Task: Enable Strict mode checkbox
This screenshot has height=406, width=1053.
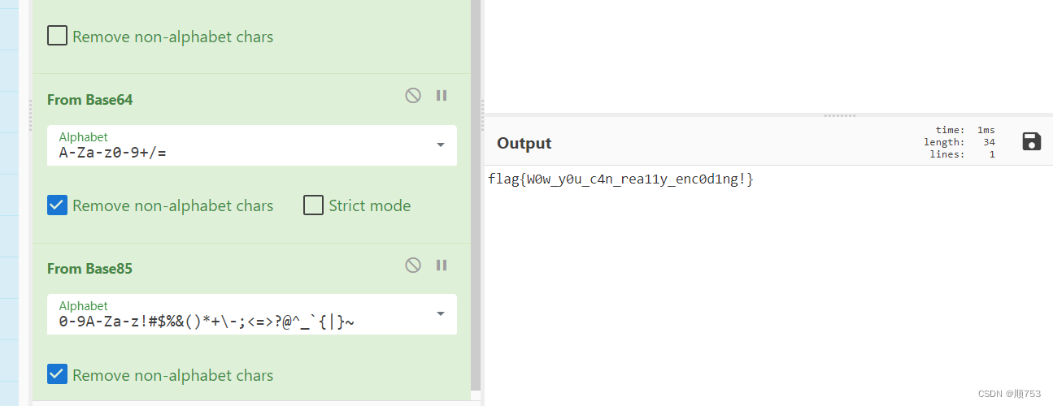Action: (313, 205)
